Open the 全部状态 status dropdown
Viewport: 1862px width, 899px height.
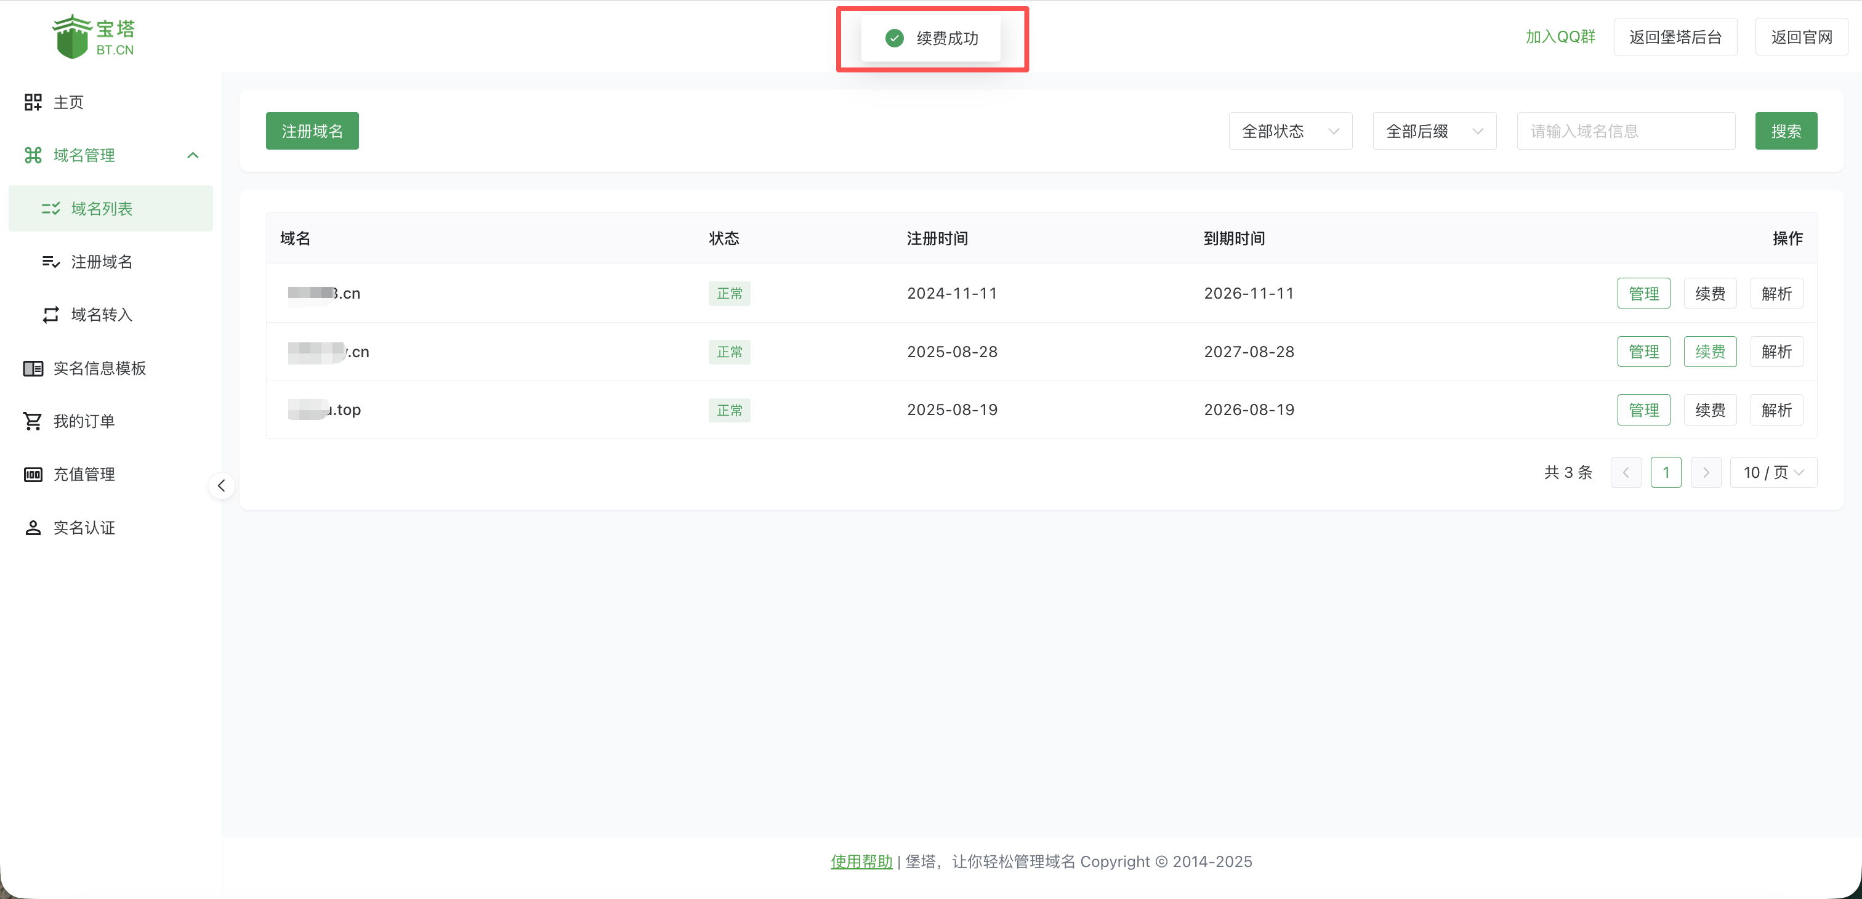coord(1289,131)
